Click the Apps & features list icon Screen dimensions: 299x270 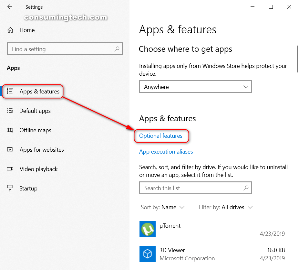pyautogui.click(x=10, y=91)
